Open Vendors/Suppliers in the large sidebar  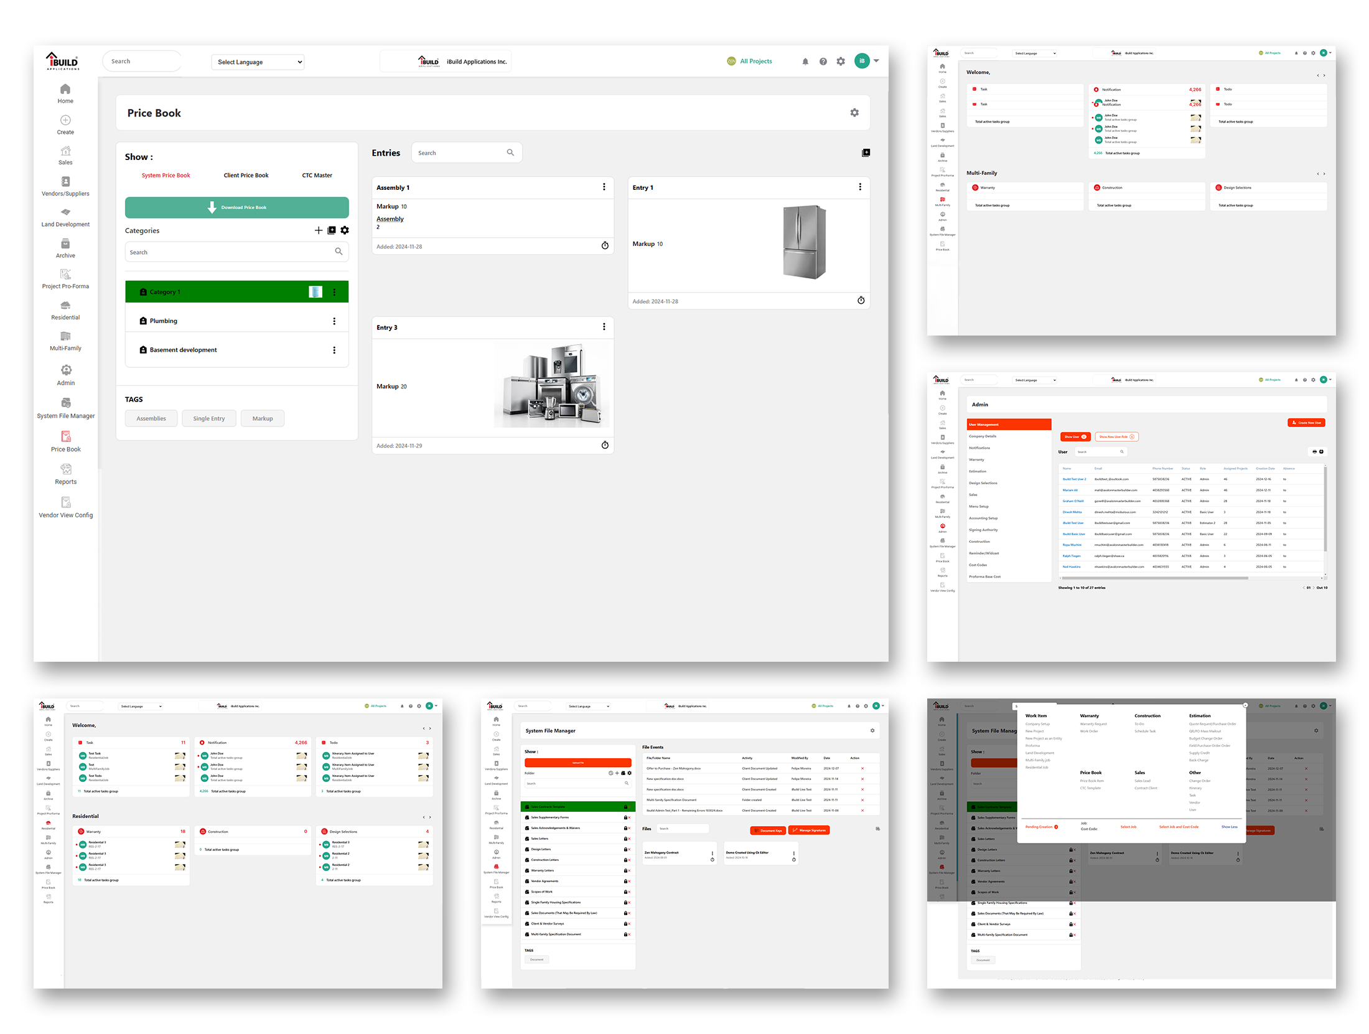(65, 186)
